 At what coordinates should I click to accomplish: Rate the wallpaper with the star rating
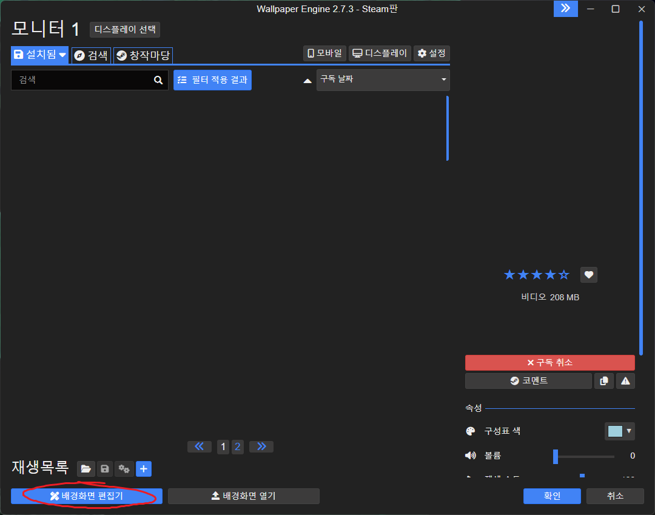(x=537, y=275)
